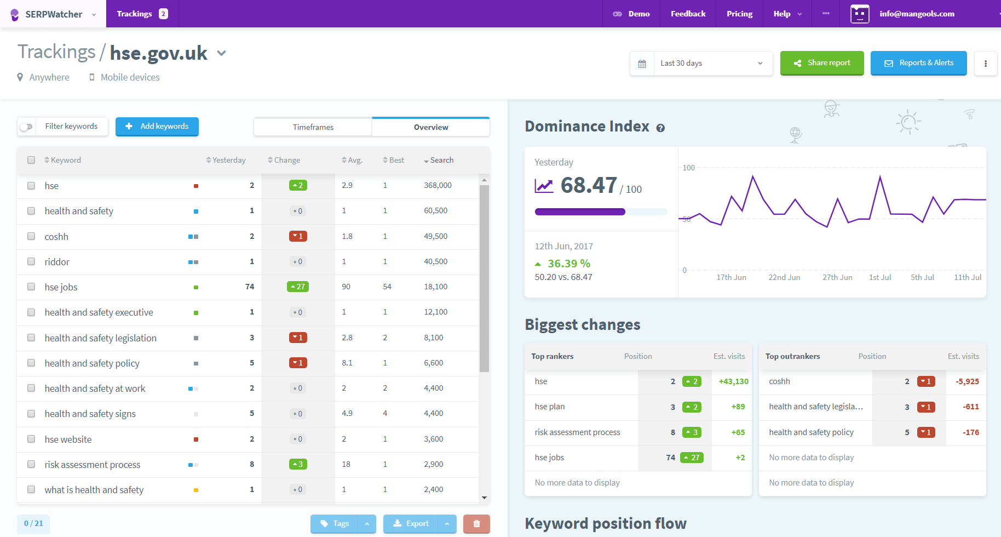
Task: Check the select-all keywords checkbox
Action: (x=31, y=160)
